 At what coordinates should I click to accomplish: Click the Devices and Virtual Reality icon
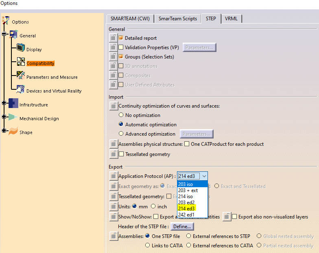[20, 89]
